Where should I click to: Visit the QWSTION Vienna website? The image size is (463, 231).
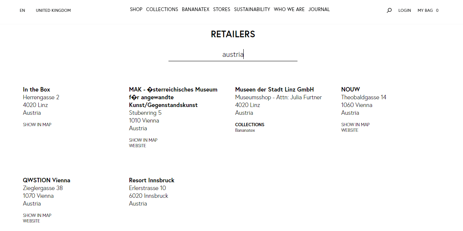[31, 221]
